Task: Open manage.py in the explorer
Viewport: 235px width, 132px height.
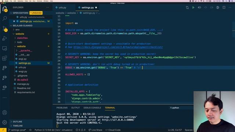Action: pos(31,84)
